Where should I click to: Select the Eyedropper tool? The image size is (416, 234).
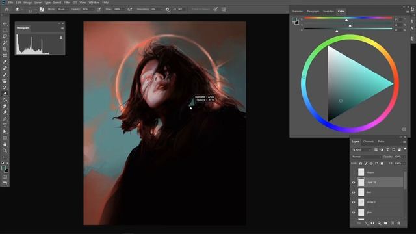coord(5,62)
